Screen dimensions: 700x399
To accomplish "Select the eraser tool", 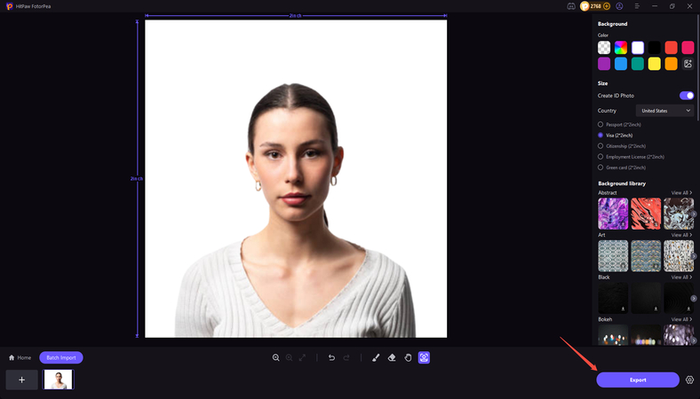I will (x=392, y=357).
